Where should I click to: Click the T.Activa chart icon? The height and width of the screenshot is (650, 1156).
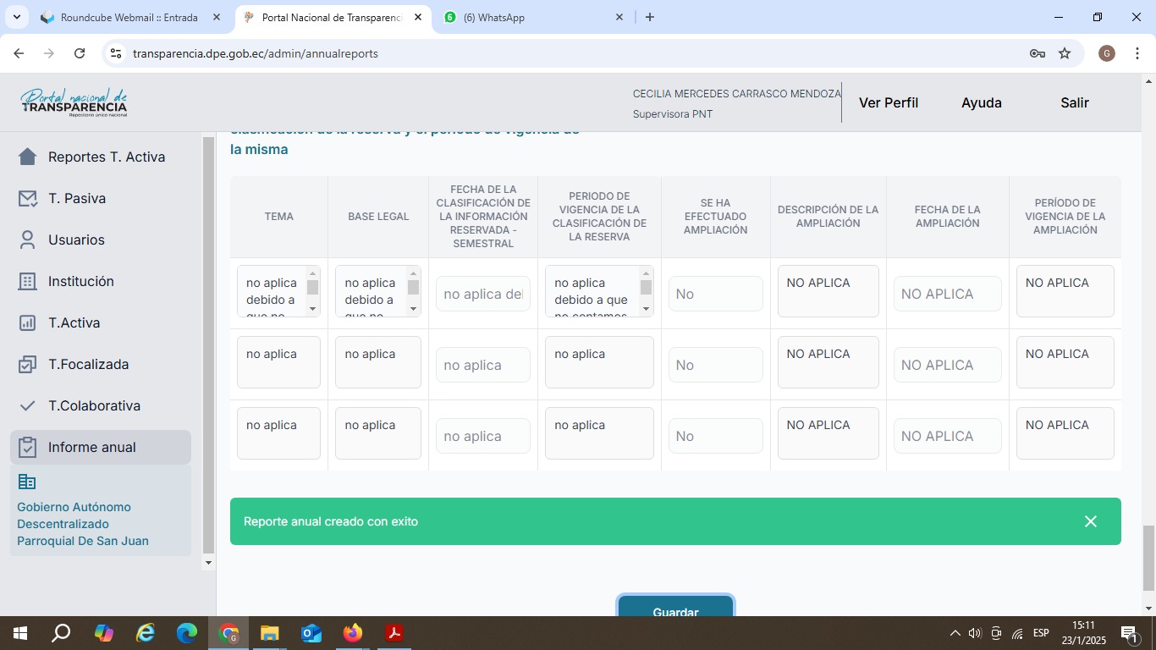[x=28, y=323]
